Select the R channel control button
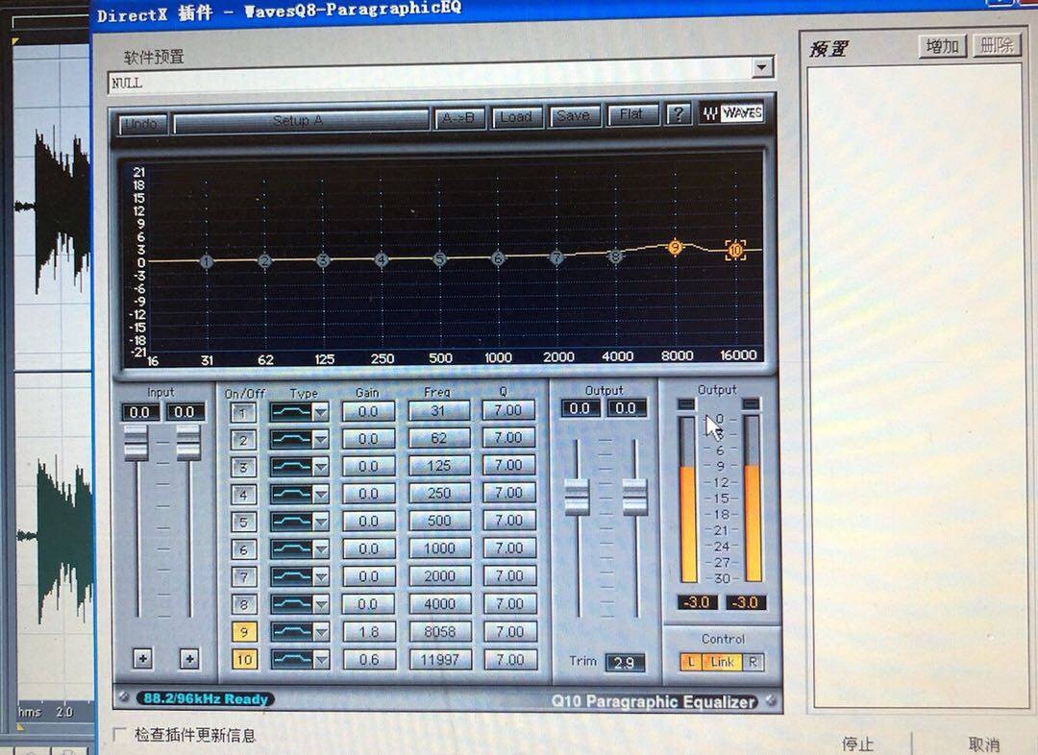 753,662
